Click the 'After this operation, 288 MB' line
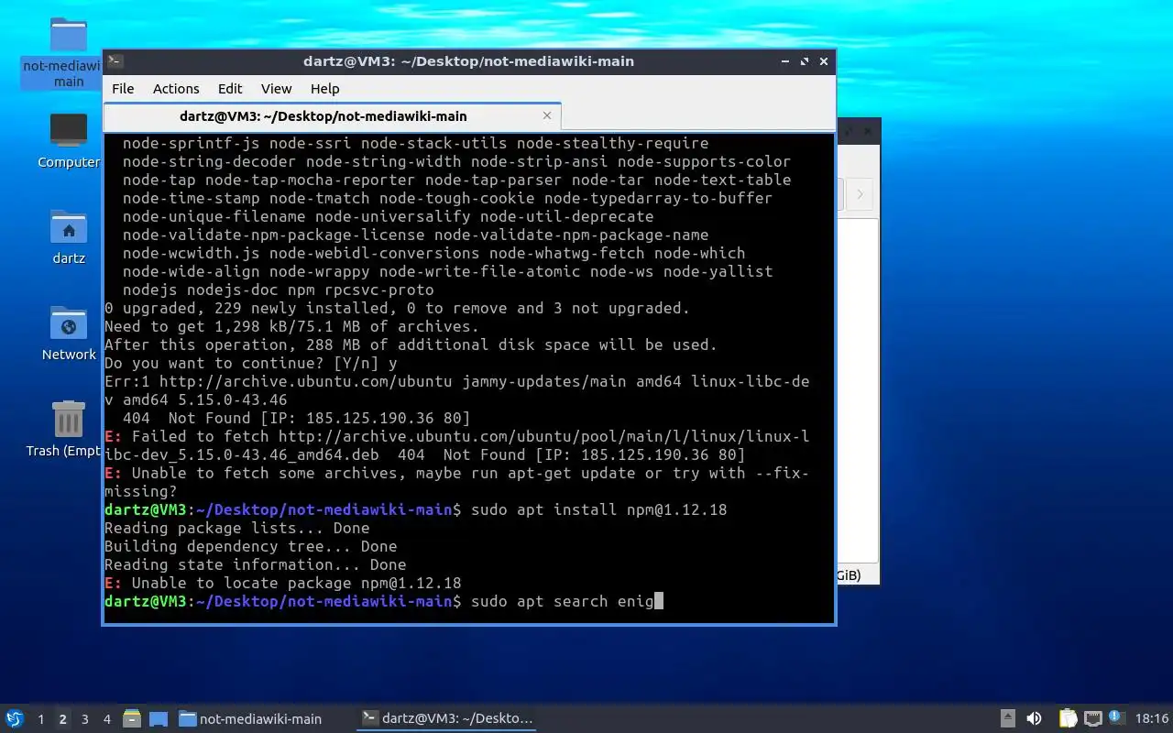Image resolution: width=1173 pixels, height=733 pixels. coord(411,345)
